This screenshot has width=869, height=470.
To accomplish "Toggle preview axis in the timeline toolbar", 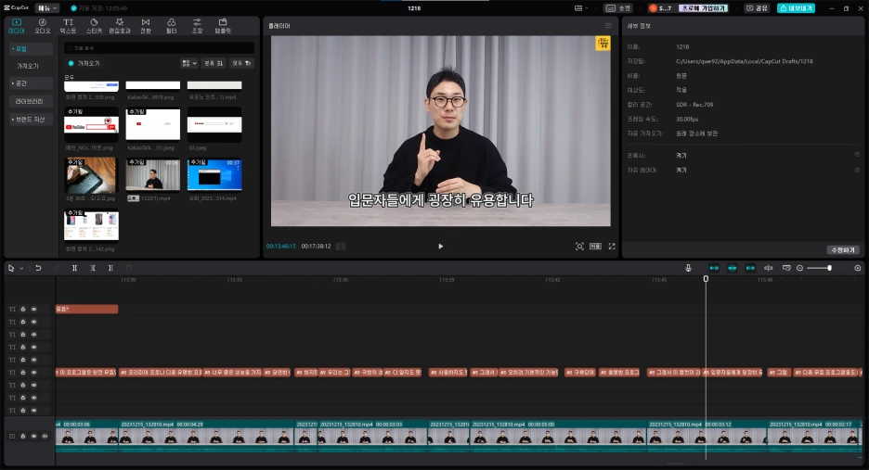I will pos(768,268).
